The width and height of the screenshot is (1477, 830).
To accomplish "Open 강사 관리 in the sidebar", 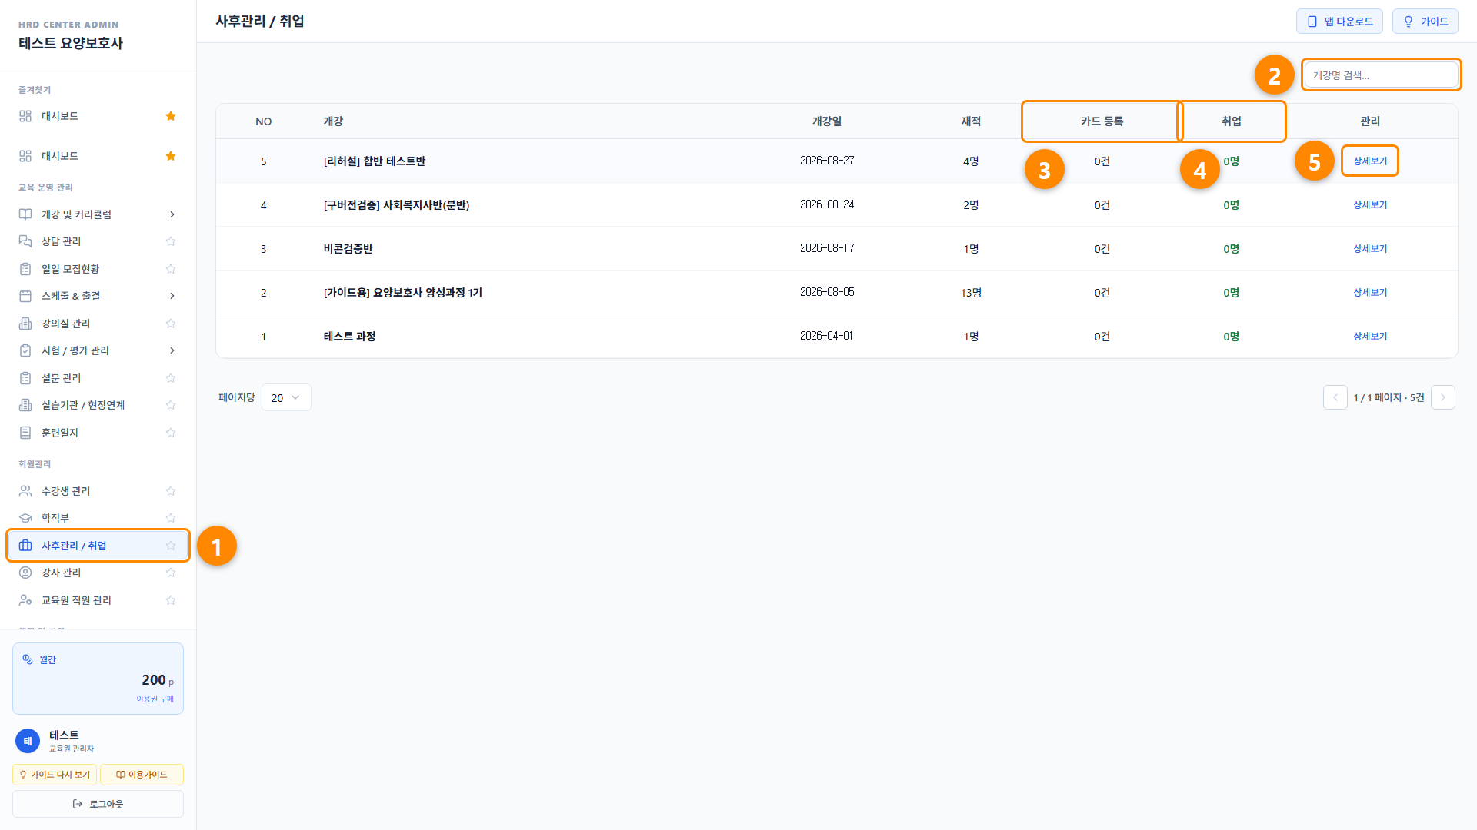I will (98, 573).
